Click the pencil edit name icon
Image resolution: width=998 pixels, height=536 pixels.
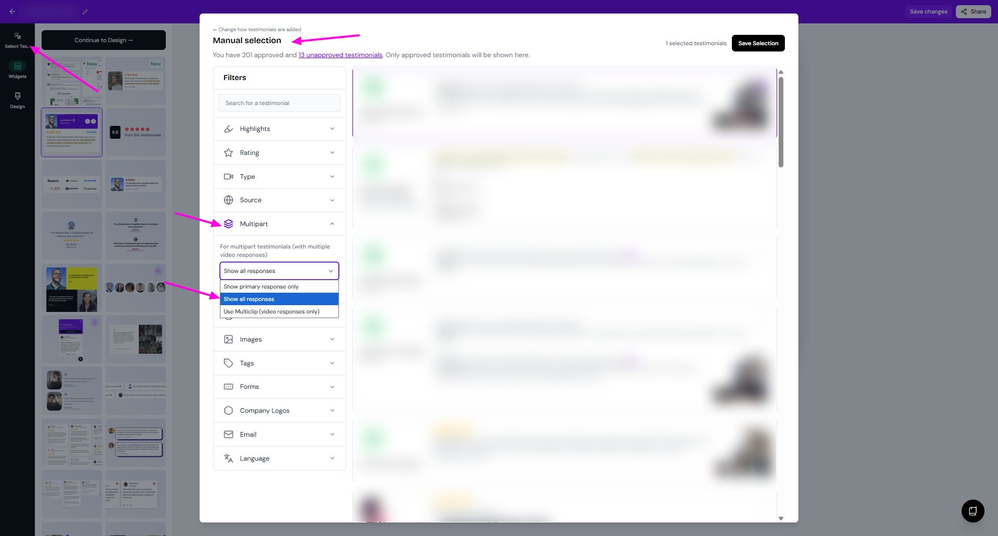[x=85, y=11]
